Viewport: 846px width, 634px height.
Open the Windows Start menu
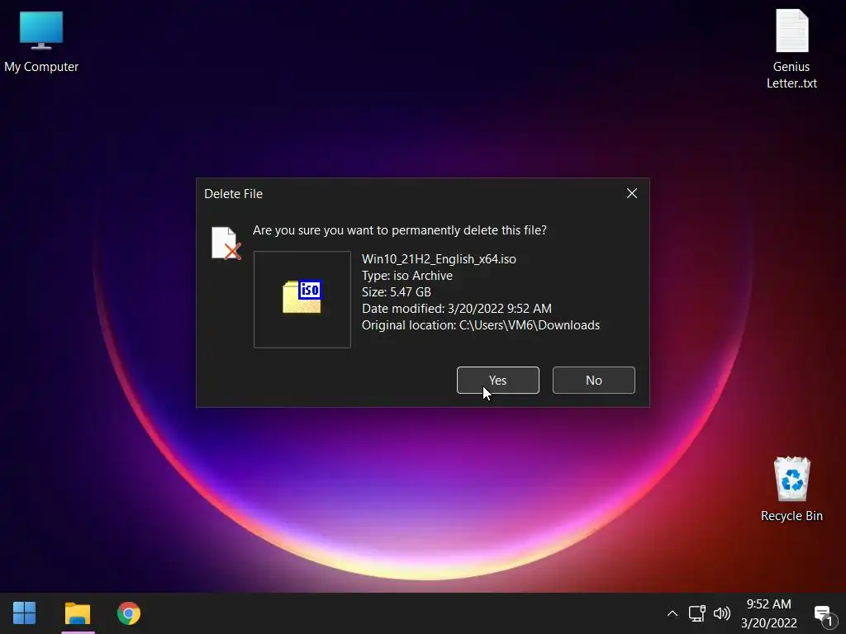(x=24, y=613)
